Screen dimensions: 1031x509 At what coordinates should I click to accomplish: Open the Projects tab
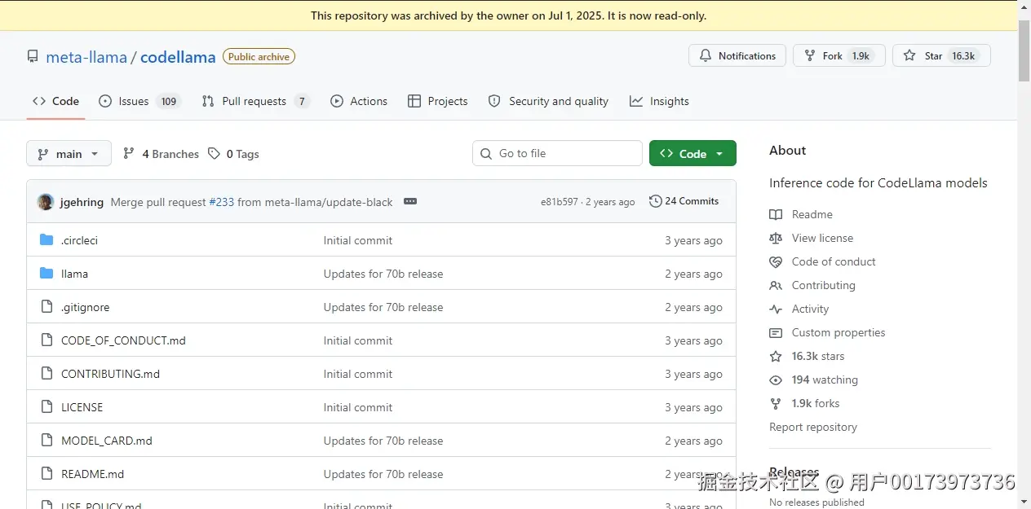tap(438, 101)
